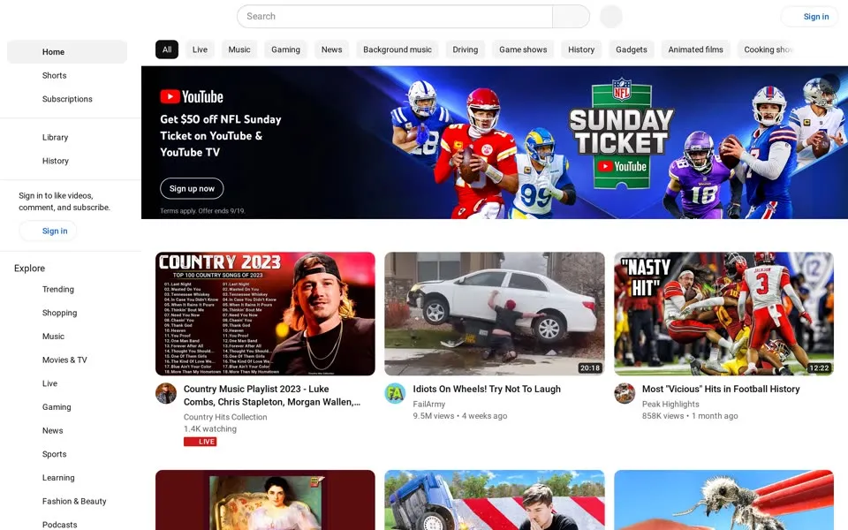
Task: Select the Gadgets filter chip
Action: pos(631,49)
